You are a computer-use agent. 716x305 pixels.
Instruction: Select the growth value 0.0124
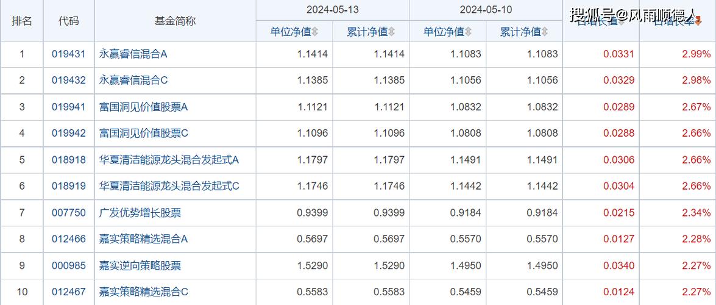pos(619,292)
